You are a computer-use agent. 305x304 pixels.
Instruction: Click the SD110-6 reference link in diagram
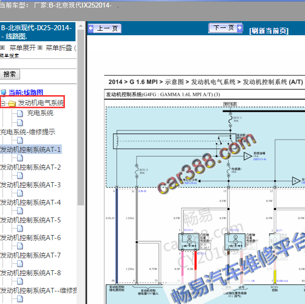click(x=191, y=183)
